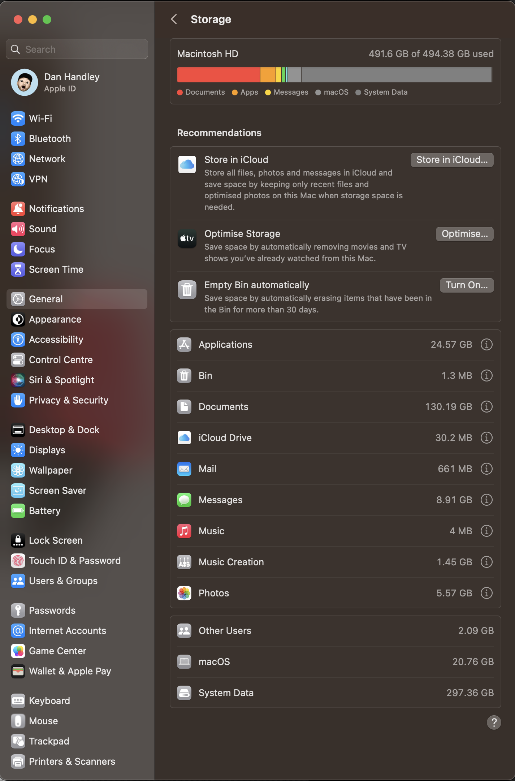Click the "Recommendations" heading
This screenshot has width=515, height=781.
(x=219, y=133)
